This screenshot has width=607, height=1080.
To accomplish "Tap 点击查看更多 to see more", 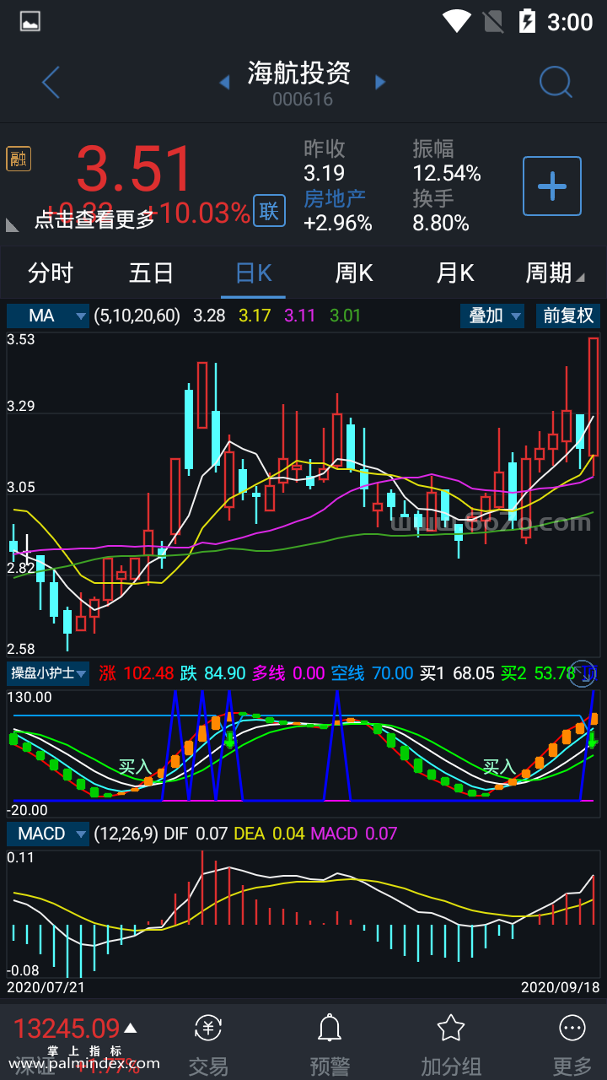I will 94,219.
